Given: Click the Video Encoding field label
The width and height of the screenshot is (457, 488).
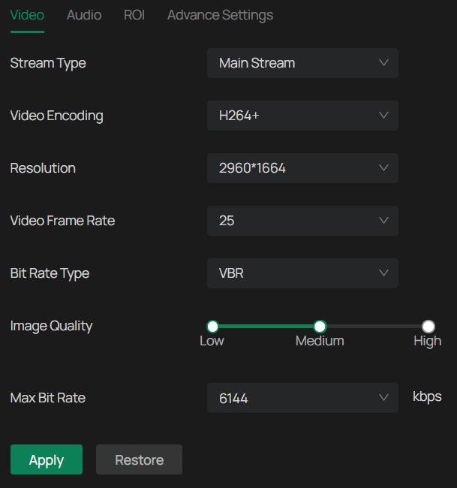Looking at the screenshot, I should pyautogui.click(x=56, y=116).
